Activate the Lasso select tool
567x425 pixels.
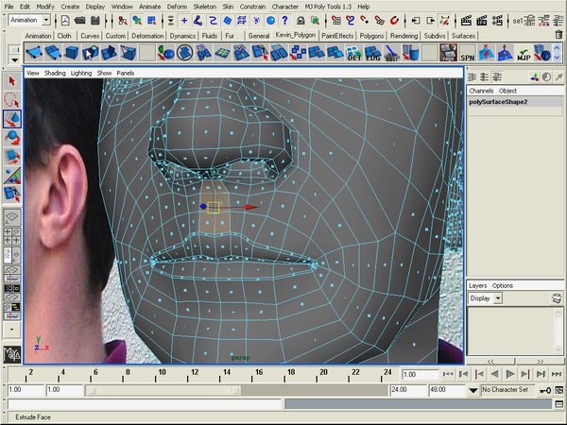[12, 99]
